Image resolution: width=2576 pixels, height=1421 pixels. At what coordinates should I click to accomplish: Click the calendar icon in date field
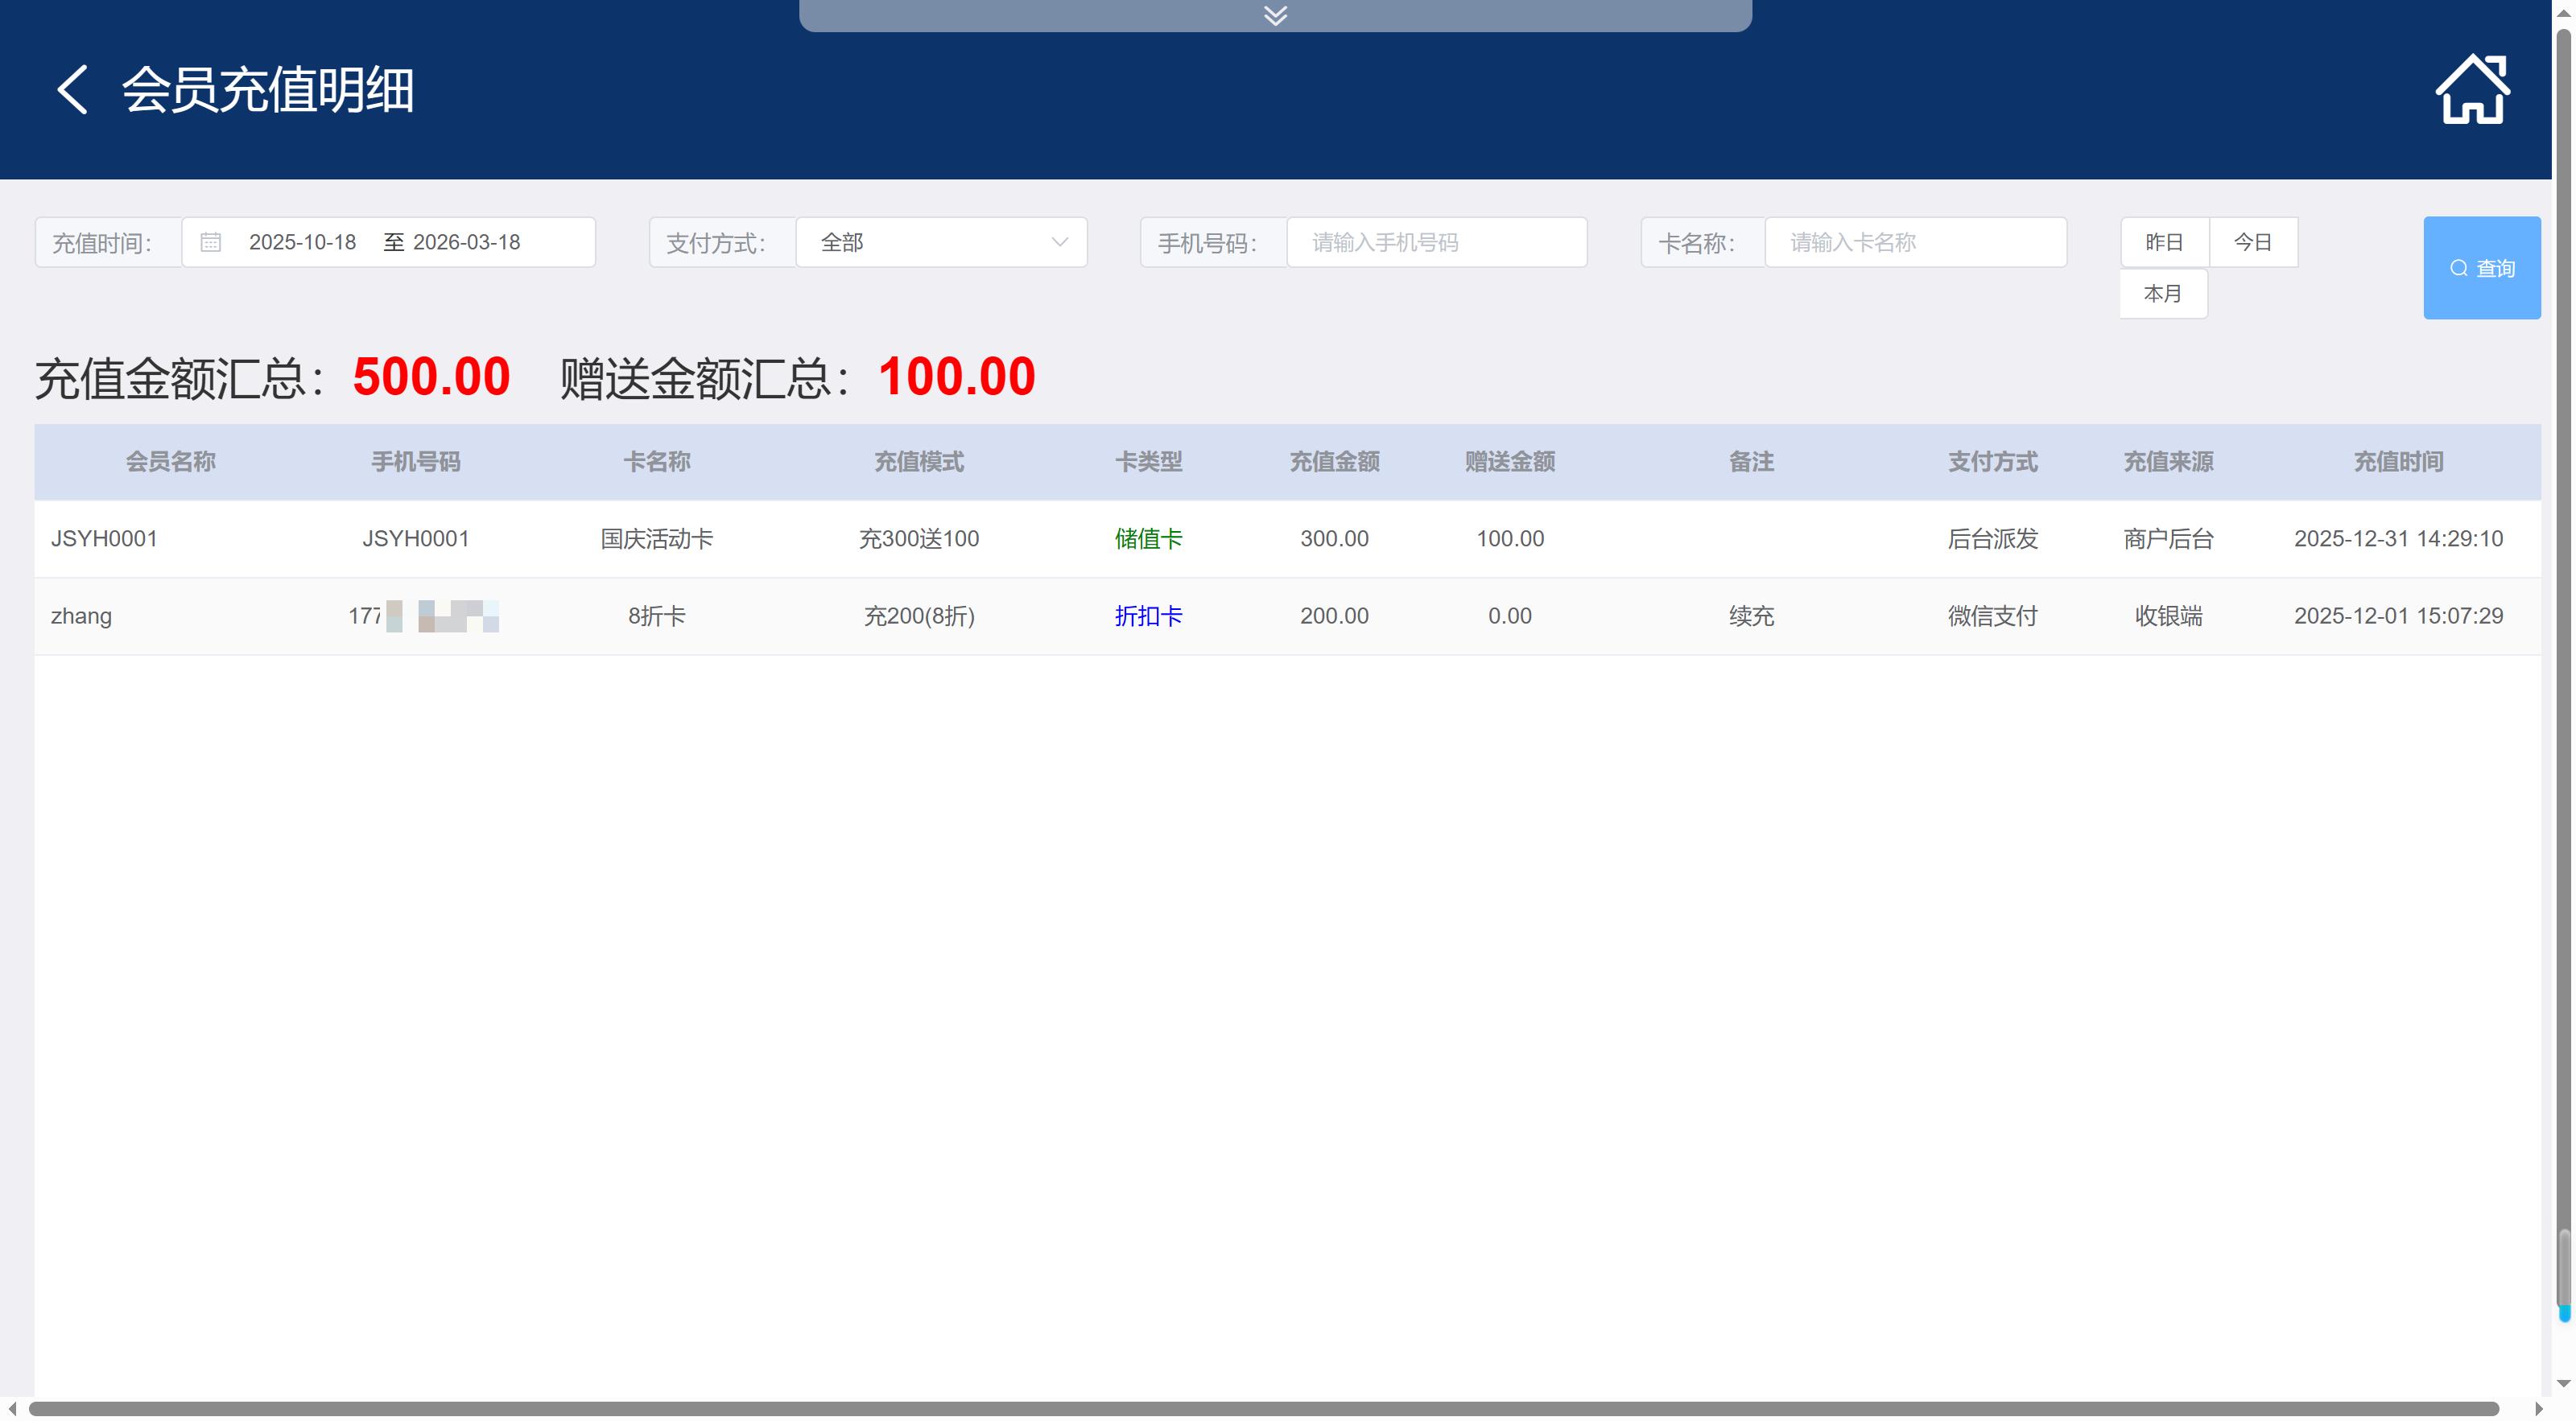(x=210, y=242)
